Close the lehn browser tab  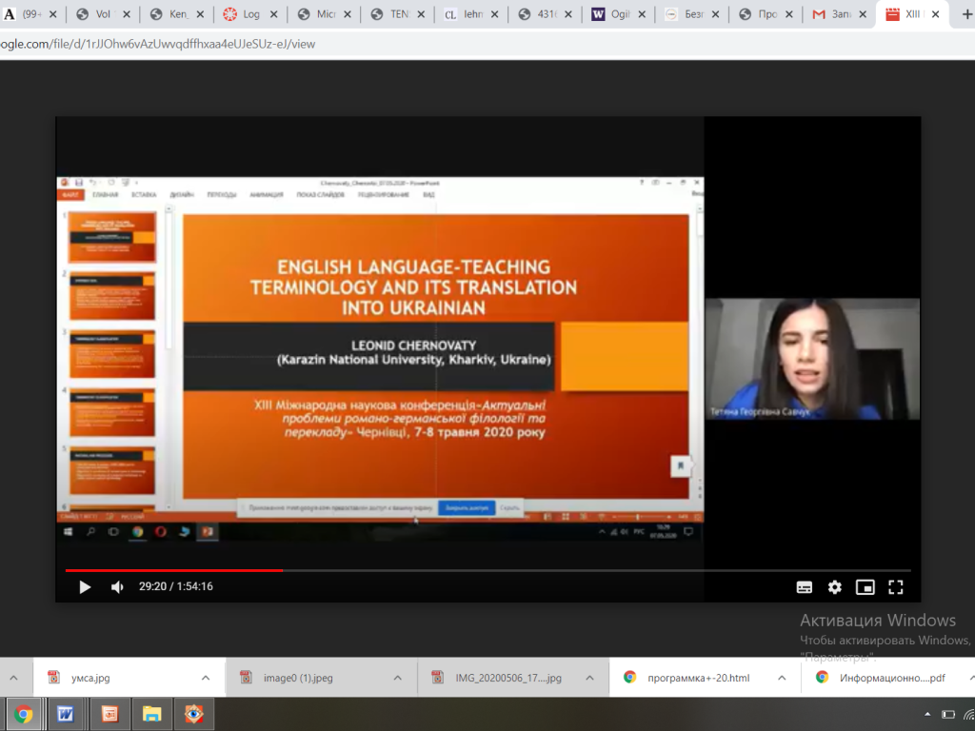coord(494,13)
